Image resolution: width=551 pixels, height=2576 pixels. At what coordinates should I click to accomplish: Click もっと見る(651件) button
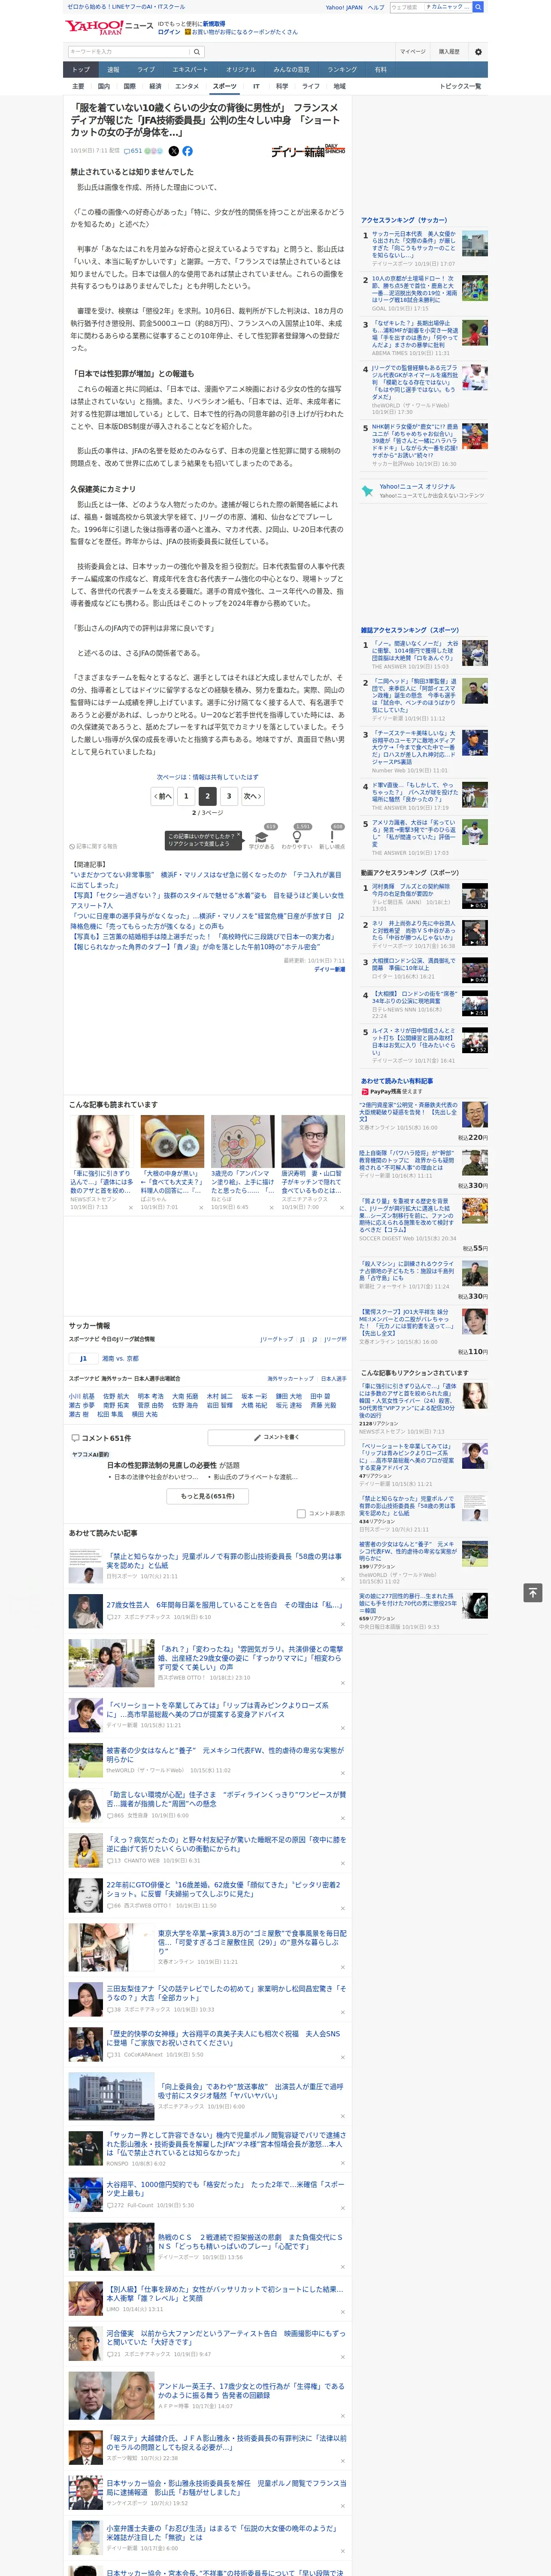(208, 1496)
